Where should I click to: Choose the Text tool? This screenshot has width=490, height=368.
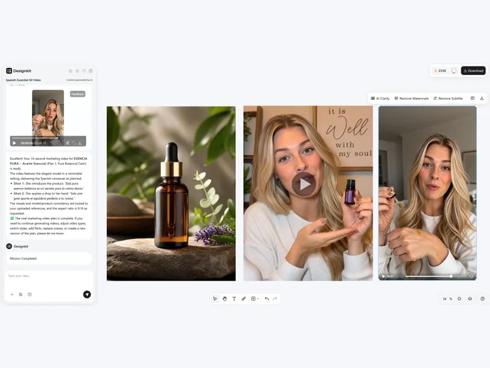pos(234,299)
